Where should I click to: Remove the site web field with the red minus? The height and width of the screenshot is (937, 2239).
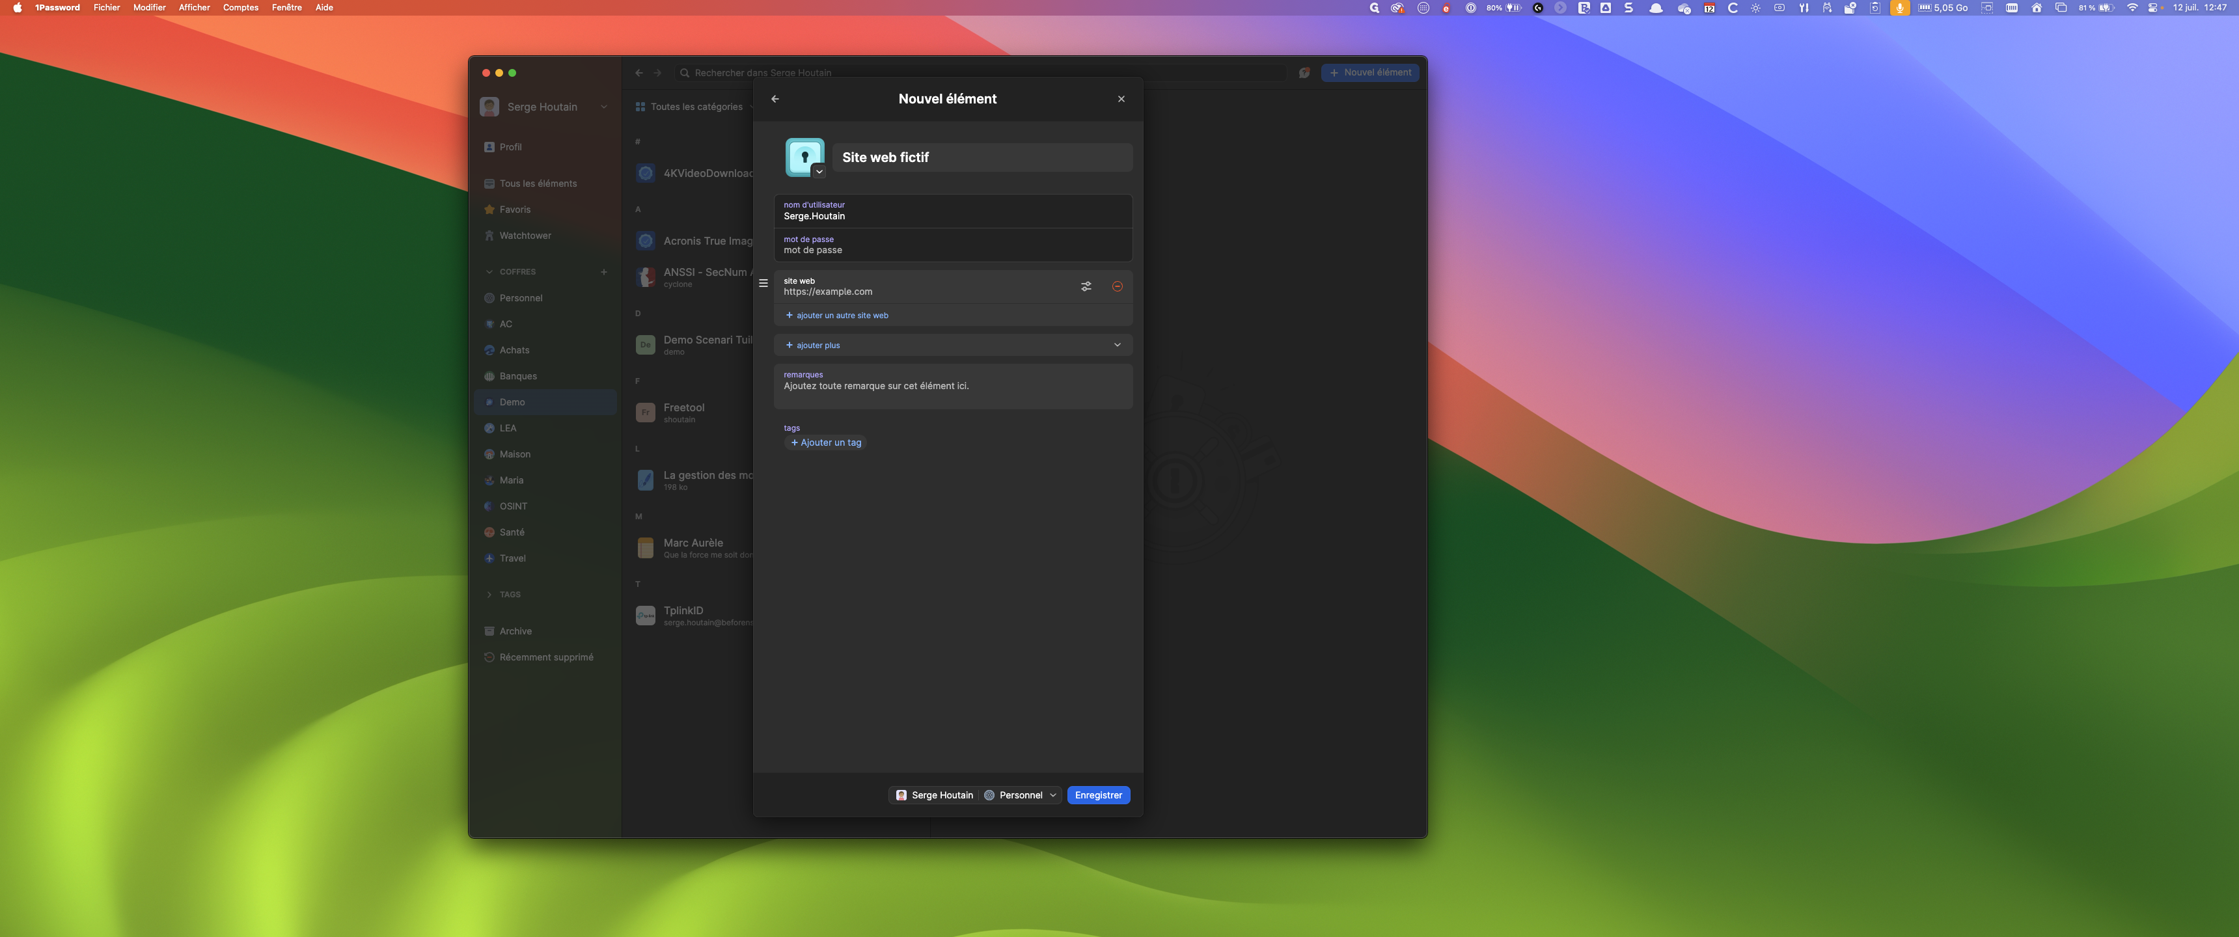[x=1117, y=286]
